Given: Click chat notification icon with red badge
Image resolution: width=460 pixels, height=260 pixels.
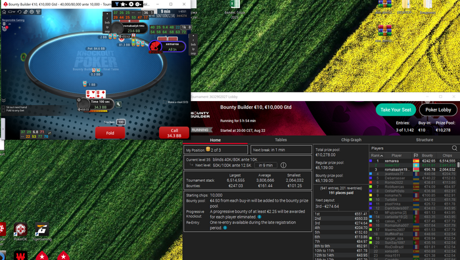Looking at the screenshot, I should (x=5, y=28).
